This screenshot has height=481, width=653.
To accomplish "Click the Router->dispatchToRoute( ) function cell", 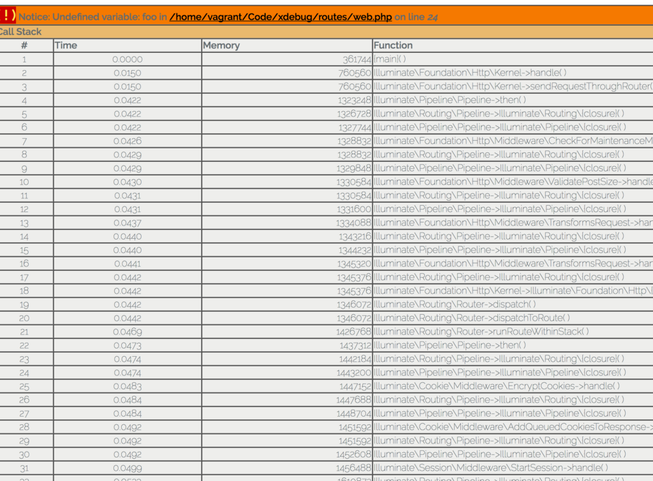I will (471, 318).
